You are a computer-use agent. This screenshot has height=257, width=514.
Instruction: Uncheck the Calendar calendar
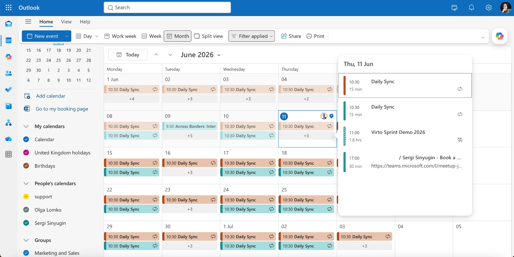(26, 139)
